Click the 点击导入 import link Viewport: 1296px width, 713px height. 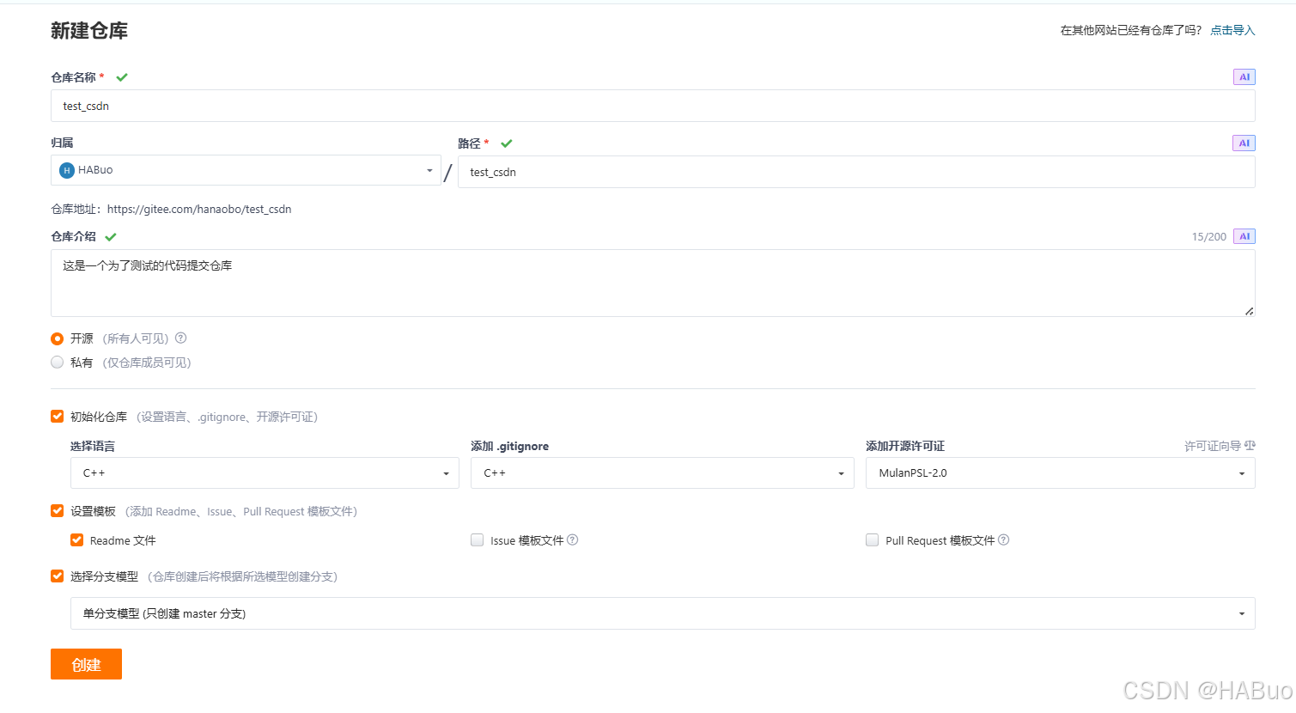[x=1232, y=29]
